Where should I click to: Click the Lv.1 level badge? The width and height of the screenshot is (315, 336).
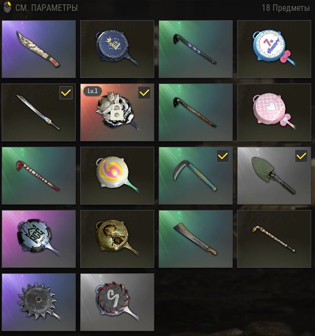93,91
